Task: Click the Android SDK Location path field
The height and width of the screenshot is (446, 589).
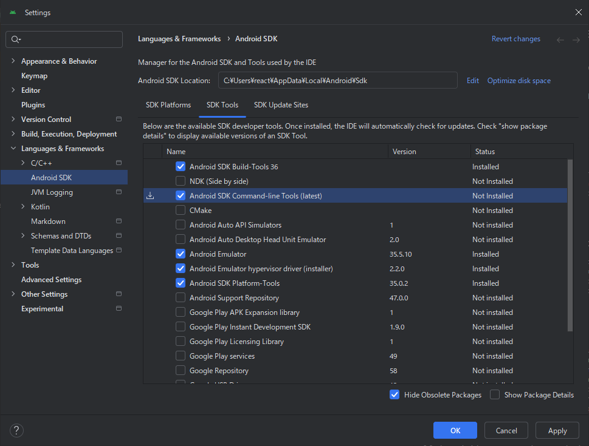Action: [338, 80]
